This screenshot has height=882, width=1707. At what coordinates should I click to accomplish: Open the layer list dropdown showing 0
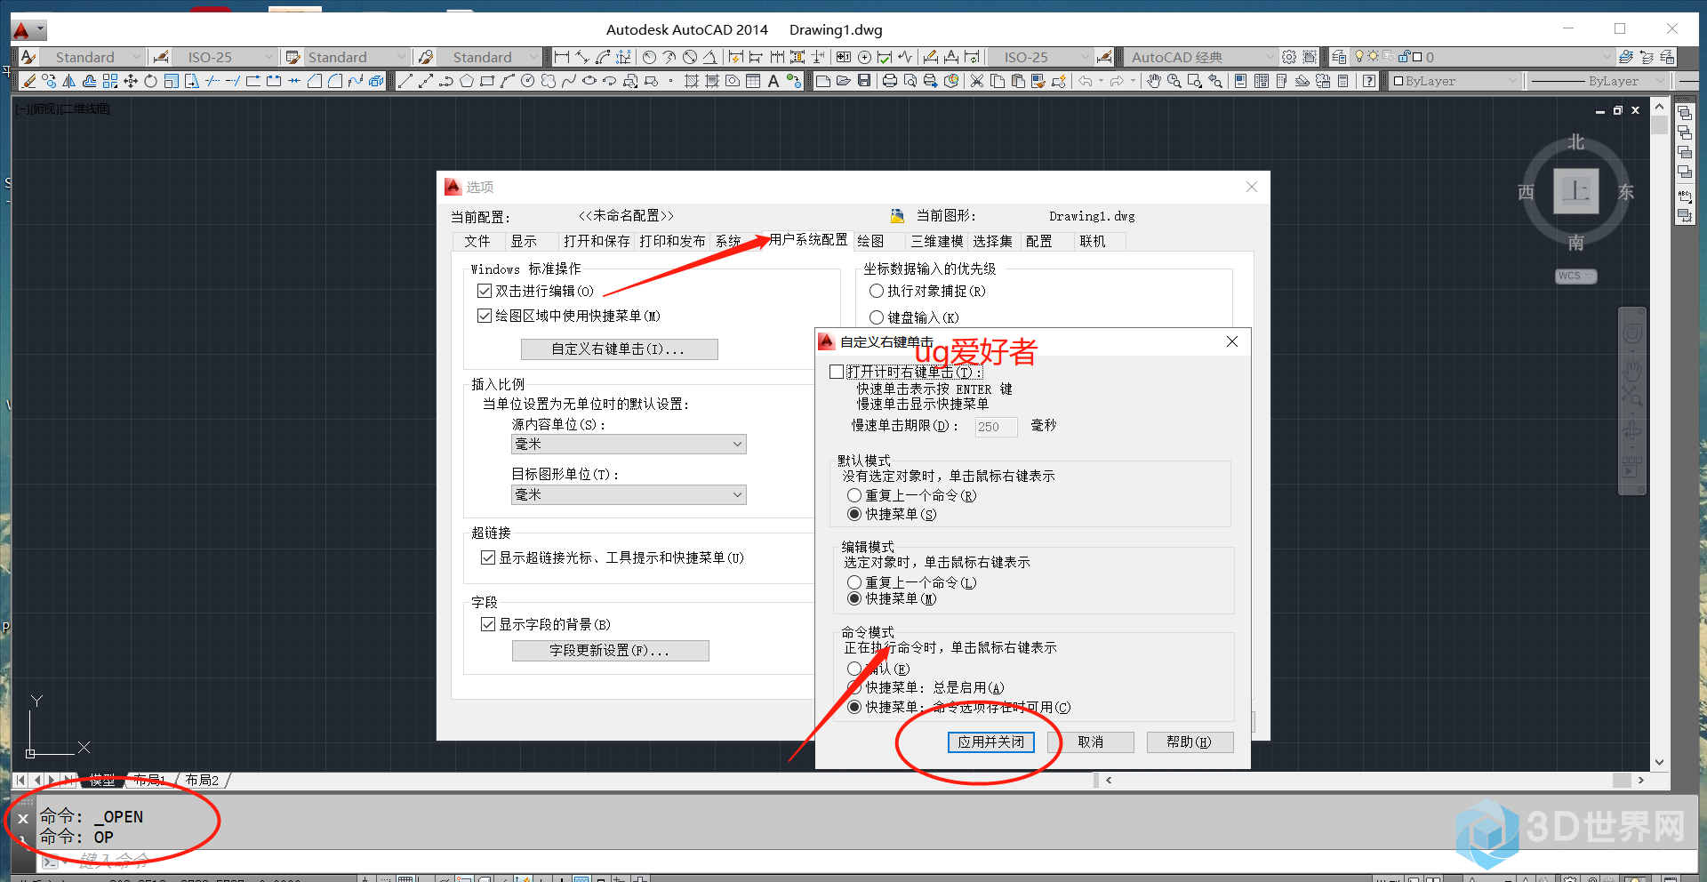(1481, 57)
